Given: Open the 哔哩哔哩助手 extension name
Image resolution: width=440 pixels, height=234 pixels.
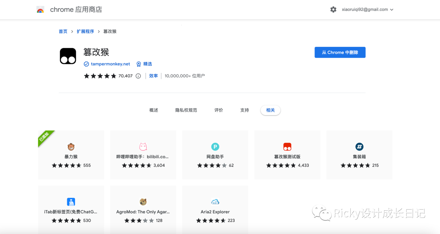Looking at the screenshot, I should click(143, 157).
